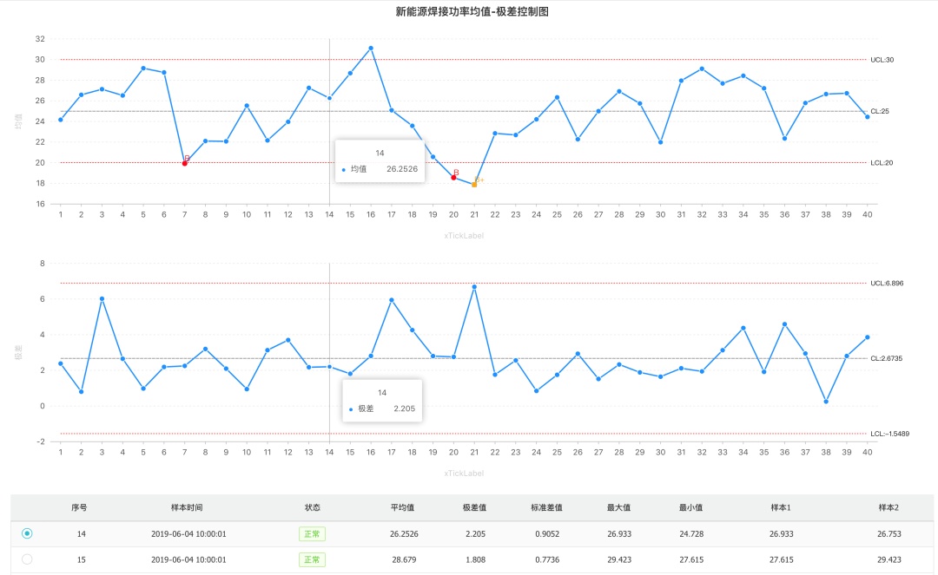The height and width of the screenshot is (575, 938).
Task: Click the 状态 column header
Action: pyautogui.click(x=312, y=508)
